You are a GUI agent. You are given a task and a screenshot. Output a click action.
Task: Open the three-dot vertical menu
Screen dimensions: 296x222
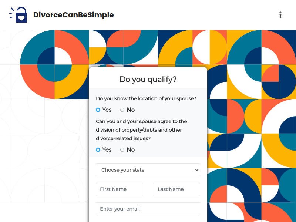click(280, 15)
